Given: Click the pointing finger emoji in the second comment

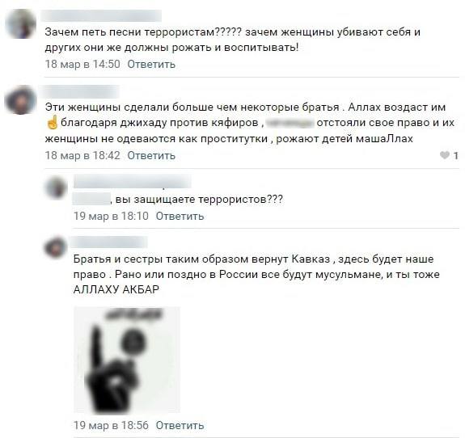Looking at the screenshot, I should [53, 123].
